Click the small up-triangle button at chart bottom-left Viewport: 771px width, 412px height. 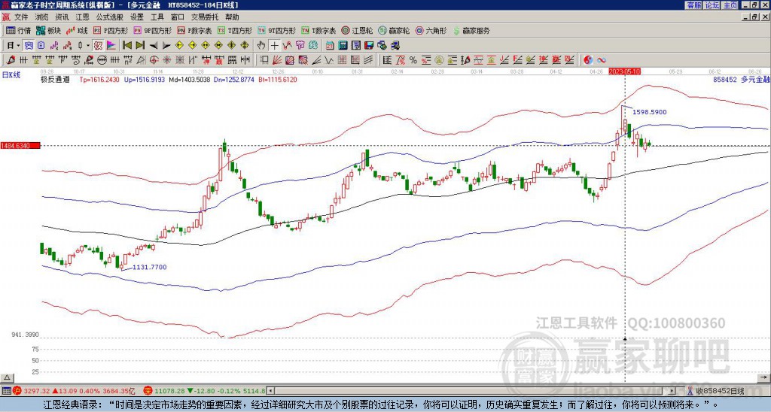tap(6, 377)
